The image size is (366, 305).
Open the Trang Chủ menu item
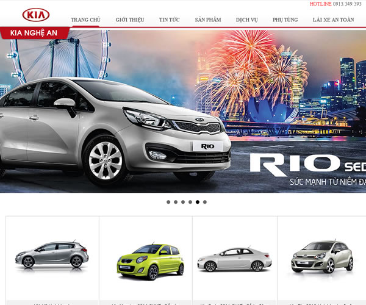(85, 20)
